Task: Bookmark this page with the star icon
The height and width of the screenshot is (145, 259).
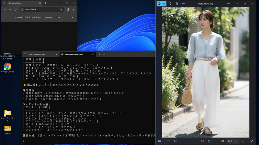Action: pyautogui.click(x=61, y=10)
